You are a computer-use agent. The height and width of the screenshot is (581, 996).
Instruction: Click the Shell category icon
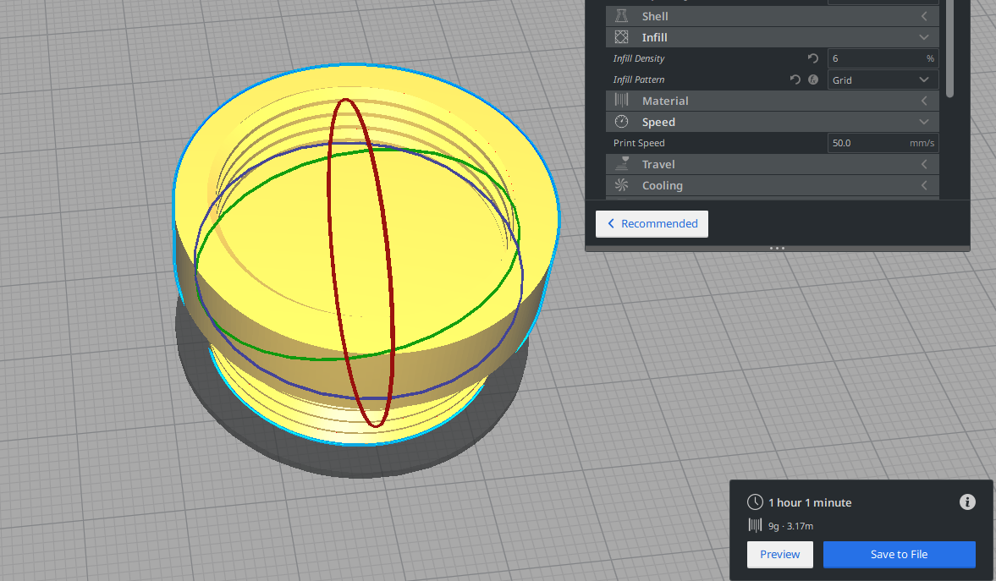point(621,16)
